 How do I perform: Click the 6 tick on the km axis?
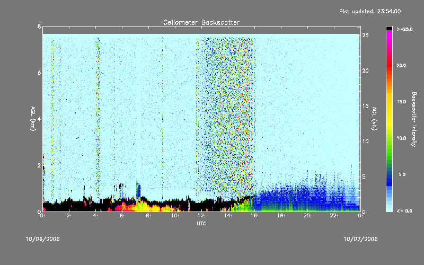click(x=39, y=73)
